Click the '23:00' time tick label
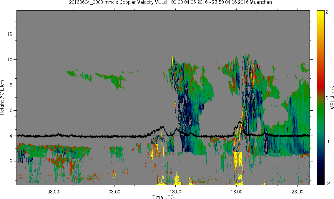The width and height of the screenshot is (334, 199). pos(298,192)
